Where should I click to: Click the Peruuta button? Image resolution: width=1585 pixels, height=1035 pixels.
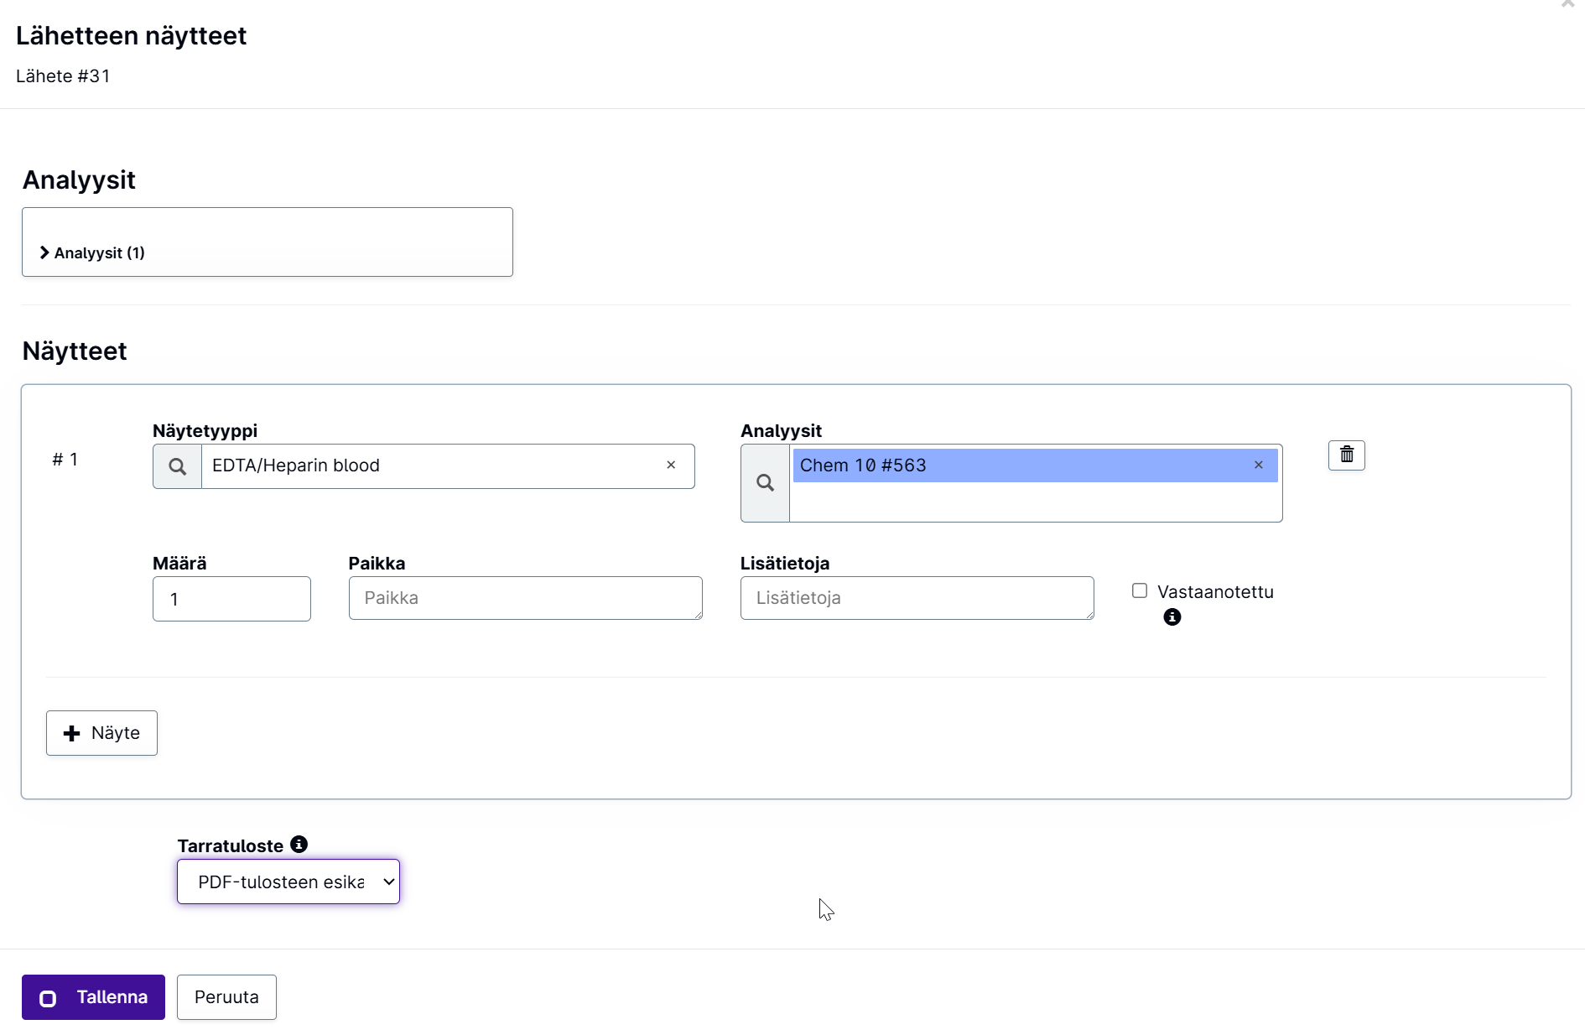tap(226, 997)
